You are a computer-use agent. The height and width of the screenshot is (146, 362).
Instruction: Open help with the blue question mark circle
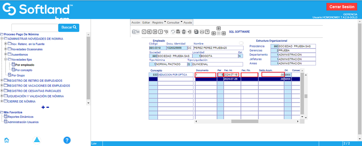coord(67,140)
